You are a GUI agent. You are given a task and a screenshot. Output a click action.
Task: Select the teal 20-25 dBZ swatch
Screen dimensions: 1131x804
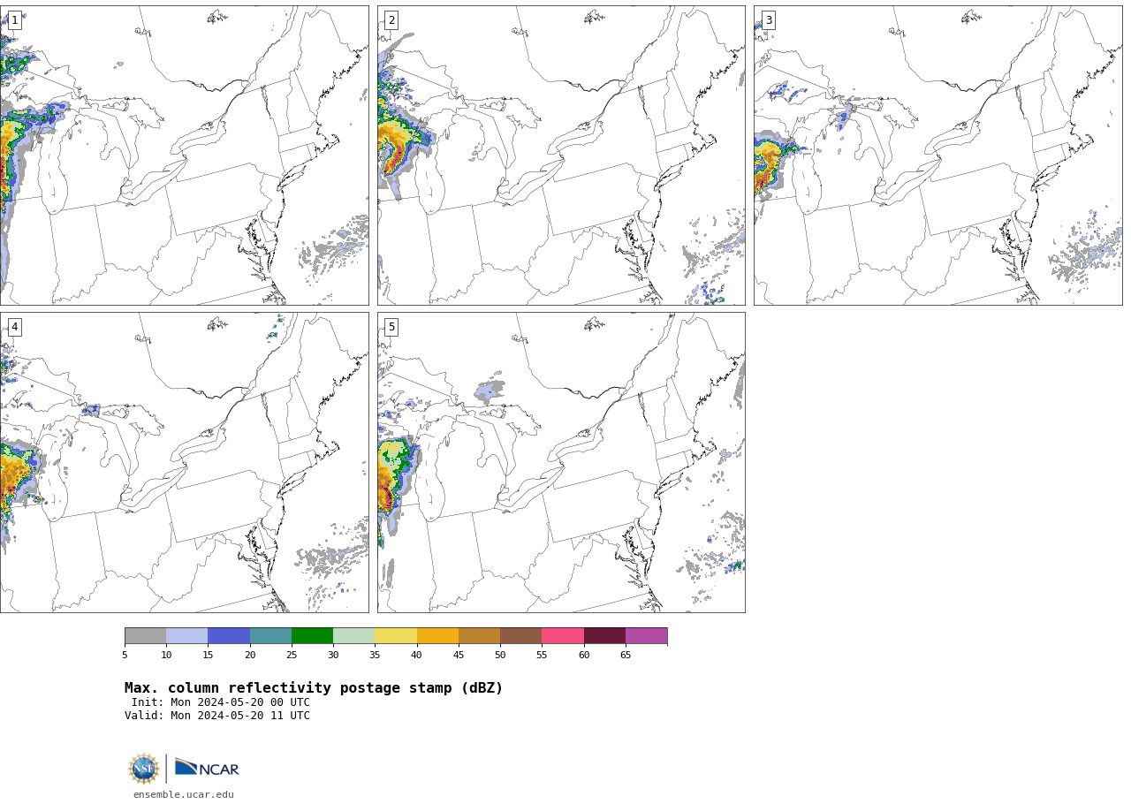(270, 636)
